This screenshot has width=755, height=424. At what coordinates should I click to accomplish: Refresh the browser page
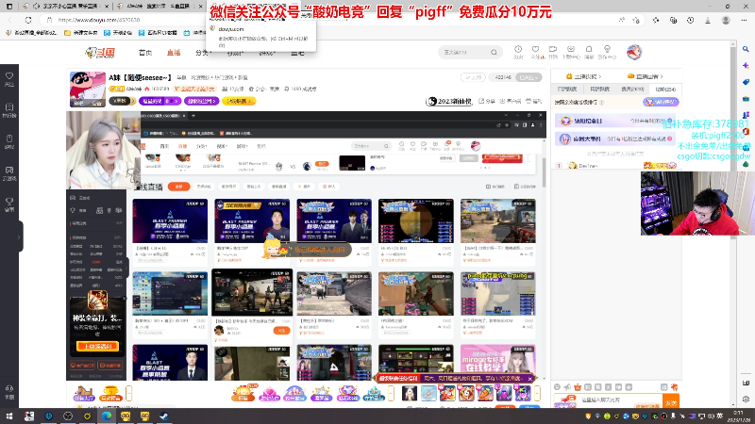[x=28, y=20]
